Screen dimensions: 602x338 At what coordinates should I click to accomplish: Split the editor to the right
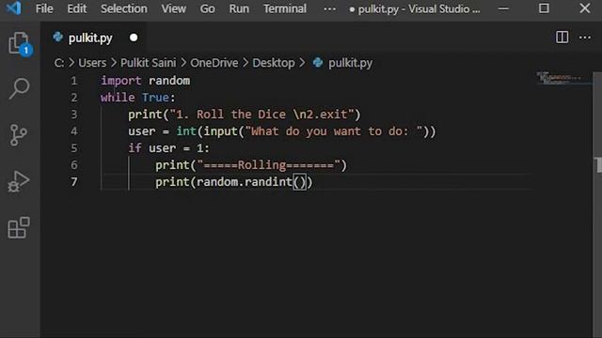(x=562, y=38)
